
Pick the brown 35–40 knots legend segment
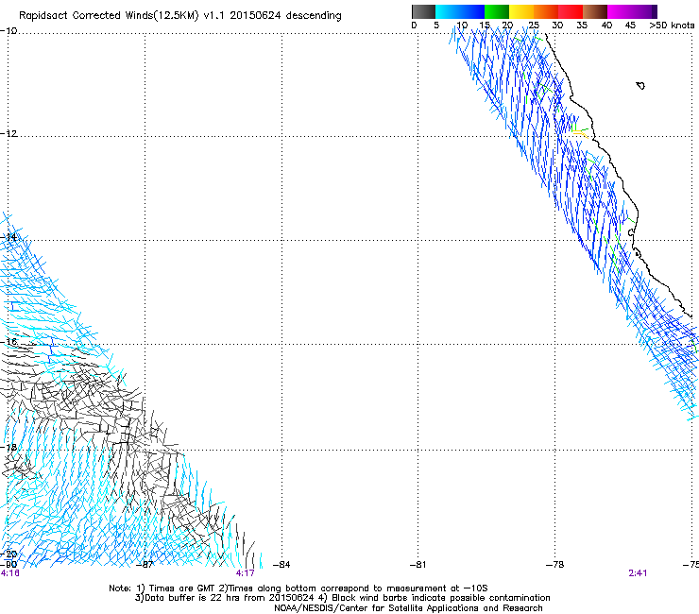(595, 11)
